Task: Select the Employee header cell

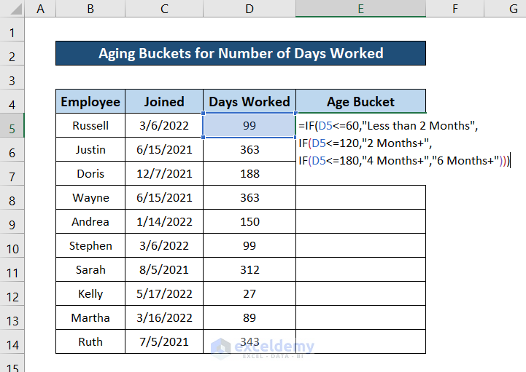Action: point(90,102)
